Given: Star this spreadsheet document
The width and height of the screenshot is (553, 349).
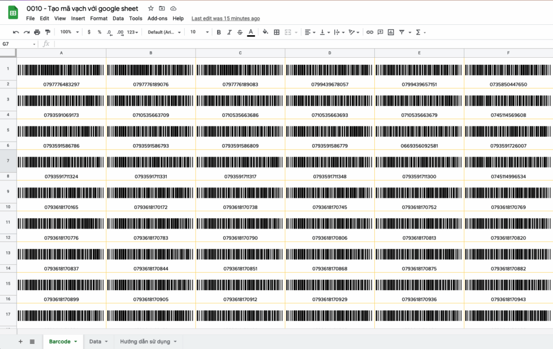Looking at the screenshot, I should (151, 9).
